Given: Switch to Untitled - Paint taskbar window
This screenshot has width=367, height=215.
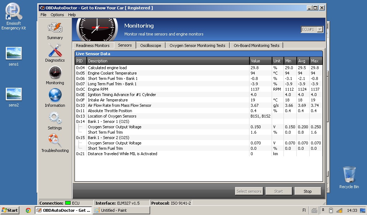Looking at the screenshot, I should [121, 210].
